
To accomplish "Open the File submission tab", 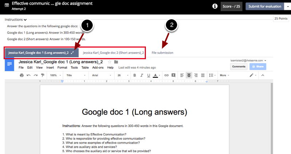I will [162, 53].
